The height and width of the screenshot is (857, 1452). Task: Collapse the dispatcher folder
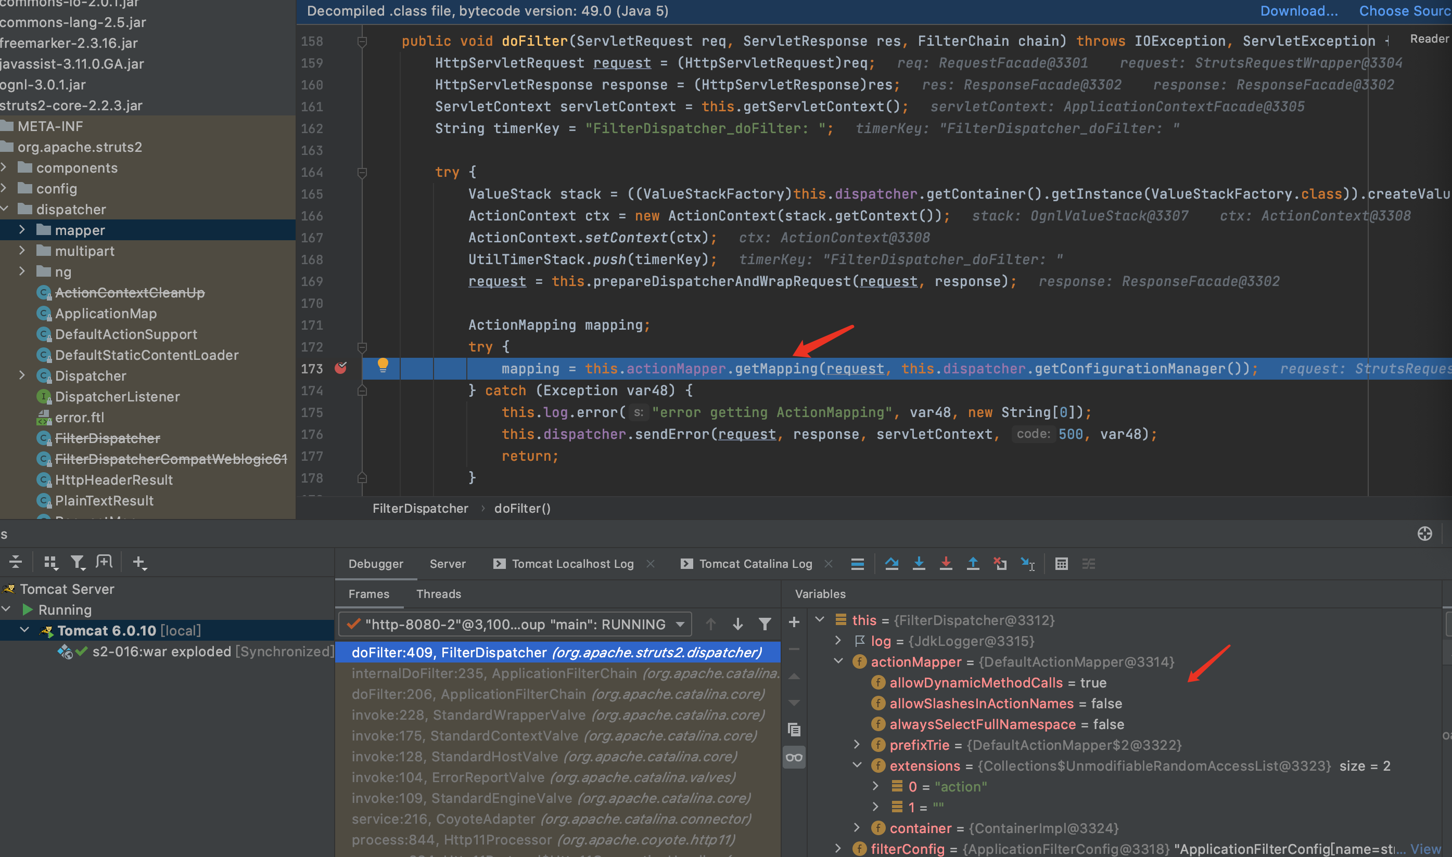click(x=5, y=209)
